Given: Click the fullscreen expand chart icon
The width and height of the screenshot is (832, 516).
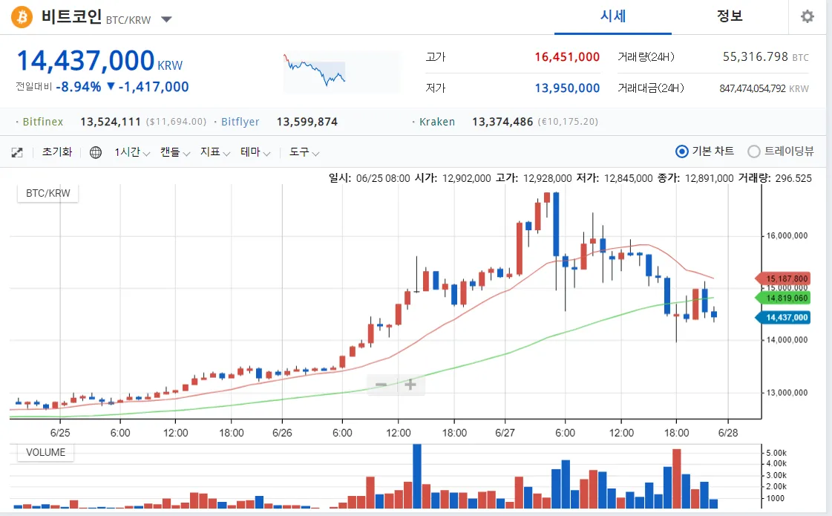Looking at the screenshot, I should (x=17, y=152).
